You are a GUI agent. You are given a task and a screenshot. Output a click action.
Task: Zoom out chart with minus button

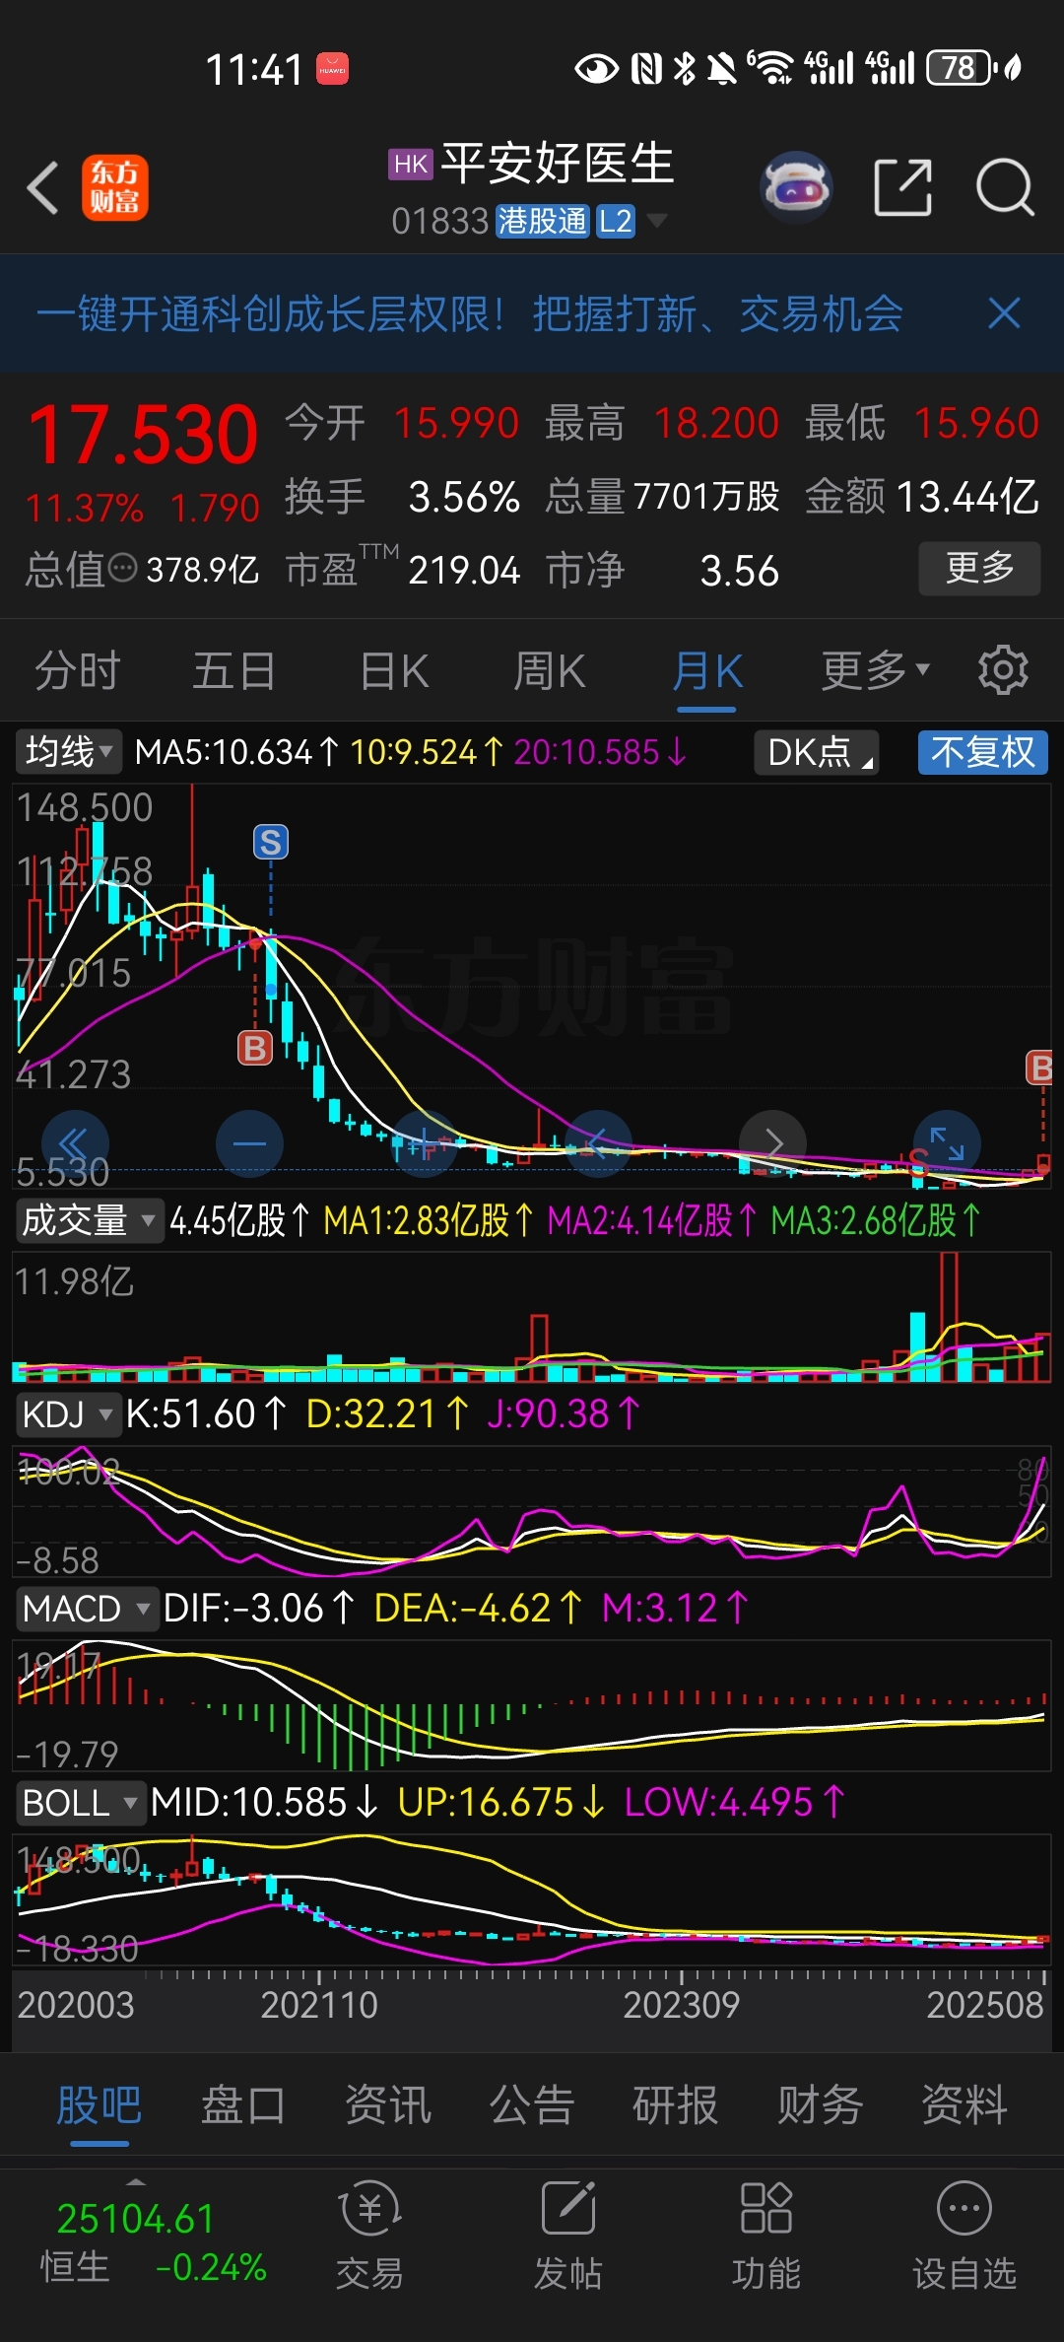[x=249, y=1143]
